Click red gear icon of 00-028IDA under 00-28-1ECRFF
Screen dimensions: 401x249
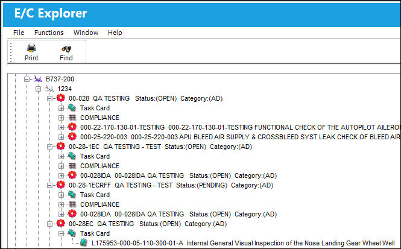click(x=72, y=213)
